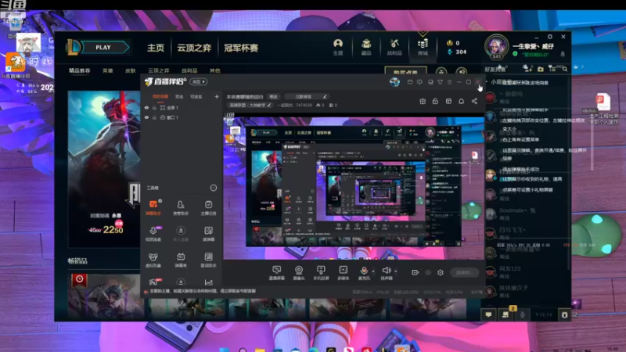Select 皮肤 store sub-tab

[x=131, y=70]
